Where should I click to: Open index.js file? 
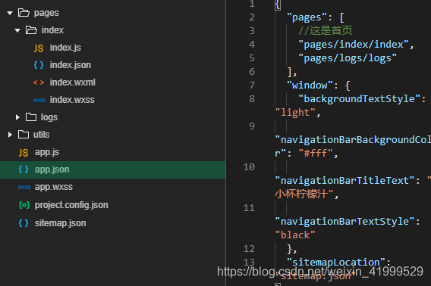pos(65,48)
